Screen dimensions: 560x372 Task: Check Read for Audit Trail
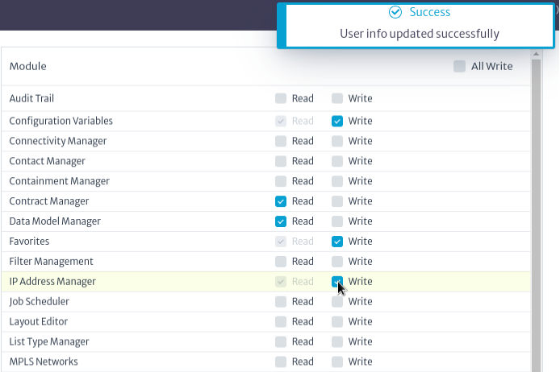(281, 98)
